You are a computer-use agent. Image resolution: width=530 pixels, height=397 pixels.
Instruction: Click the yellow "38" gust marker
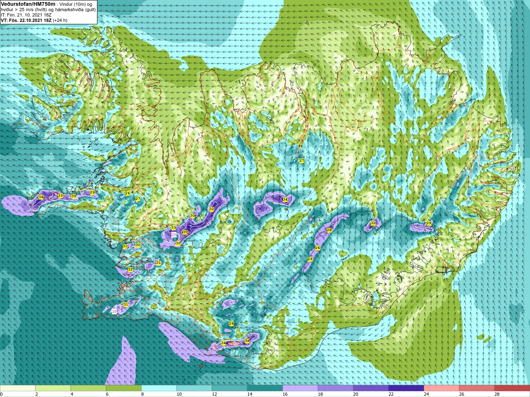tap(247, 341)
